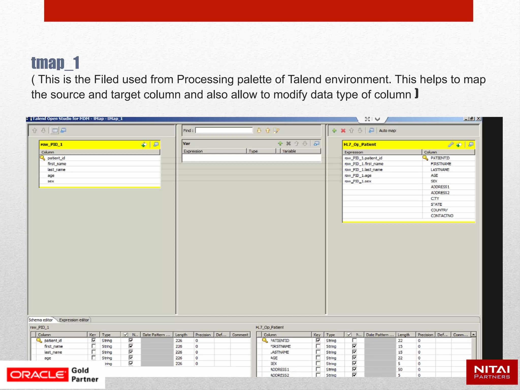The height and width of the screenshot is (390, 520).
Task: Toggle Key checkbox for last_name in row_PID_1 schema
Action: 94,352
